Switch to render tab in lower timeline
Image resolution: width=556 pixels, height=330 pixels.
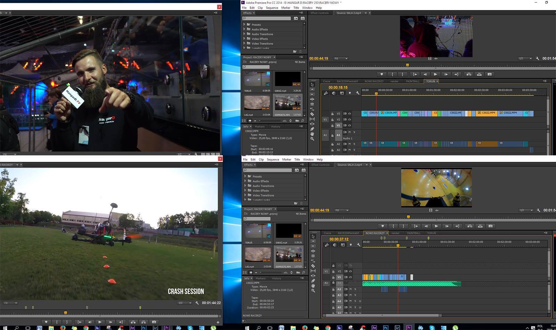(395, 233)
